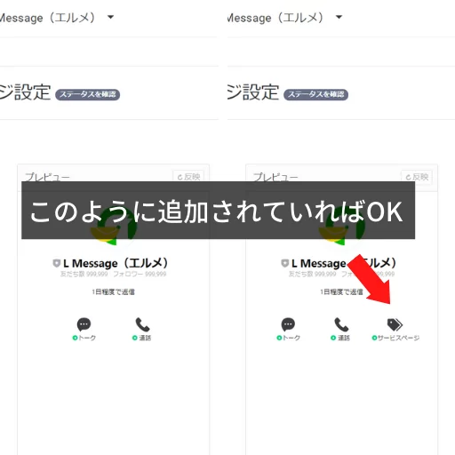Click the トーク chat bubble icon in left preview

tap(84, 324)
